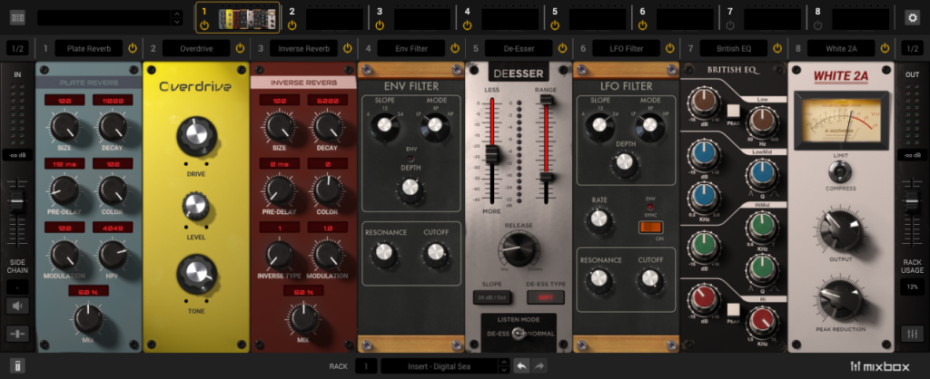Enable power for rack 7
The height and width of the screenshot is (379, 930).
click(730, 24)
